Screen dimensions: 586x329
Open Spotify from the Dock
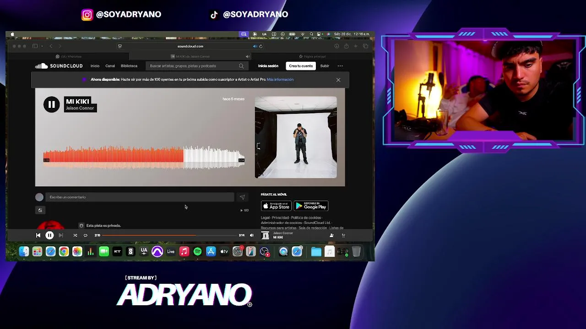tap(197, 251)
